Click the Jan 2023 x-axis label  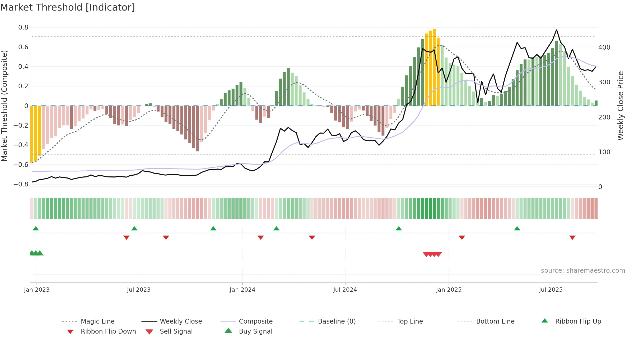click(37, 290)
